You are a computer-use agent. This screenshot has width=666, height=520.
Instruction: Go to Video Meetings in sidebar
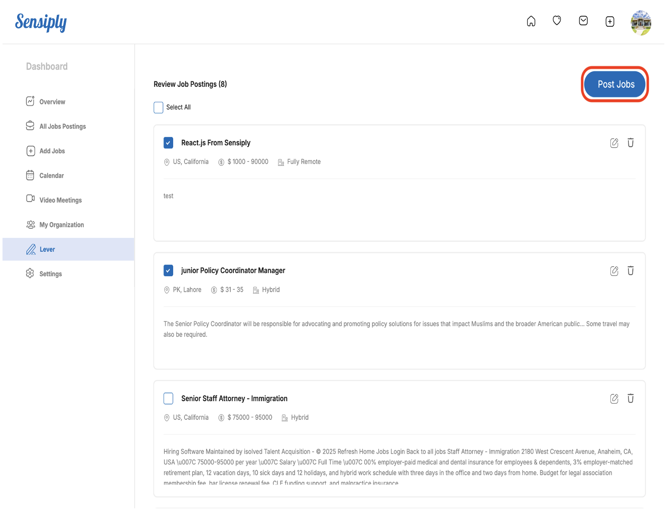[61, 200]
